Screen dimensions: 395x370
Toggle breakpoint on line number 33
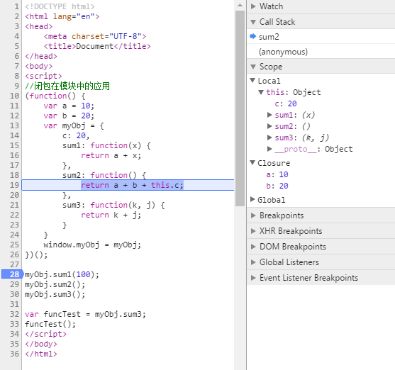pos(14,324)
